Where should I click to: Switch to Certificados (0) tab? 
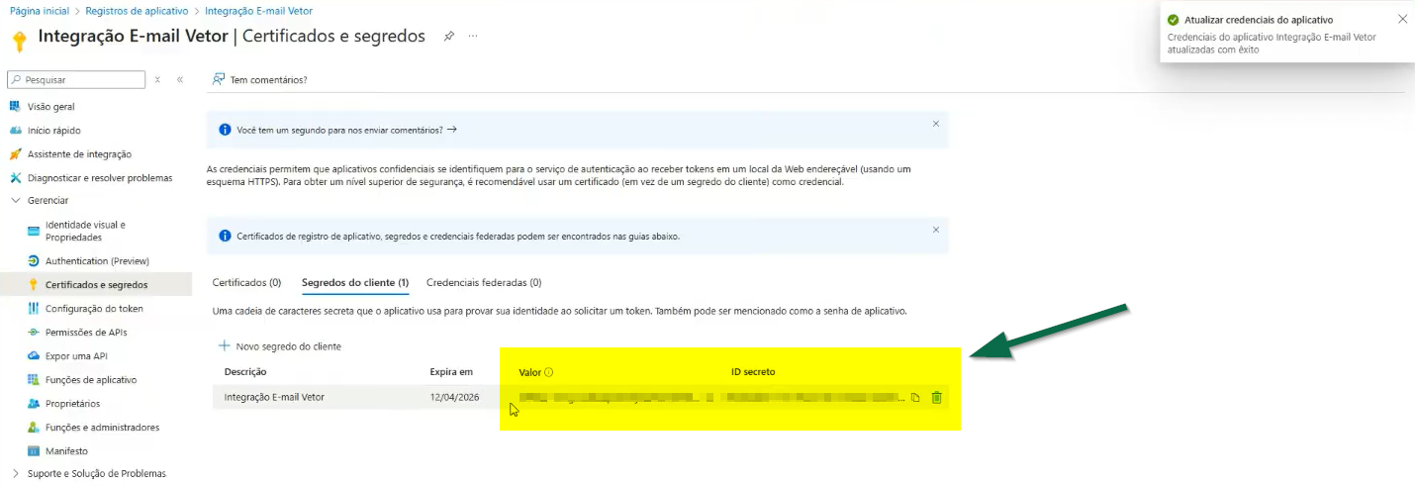246,283
